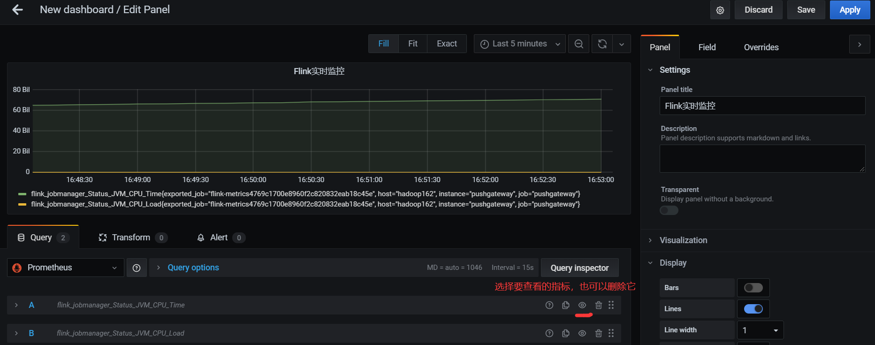Click the Transform tab icon
Image resolution: width=875 pixels, height=345 pixels.
point(103,238)
